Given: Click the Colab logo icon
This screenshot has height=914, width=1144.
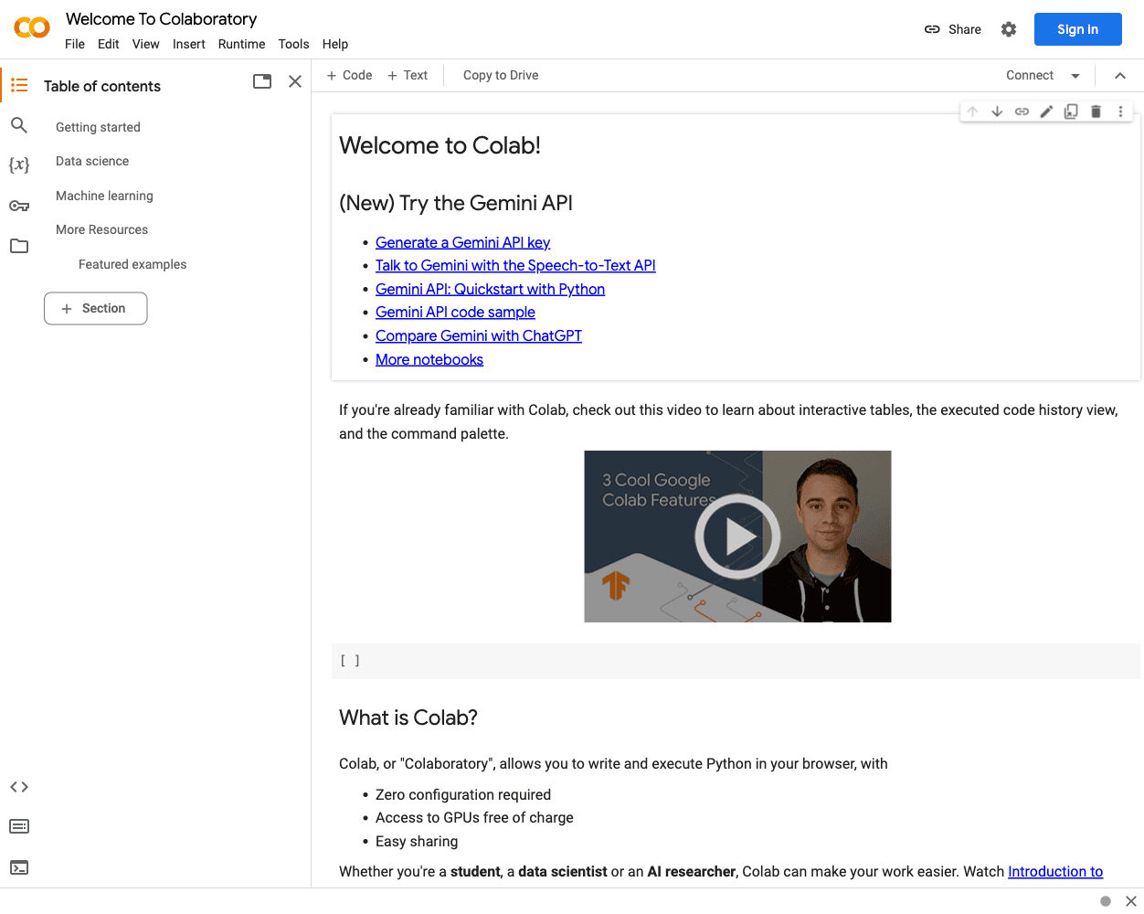Looking at the screenshot, I should (32, 28).
